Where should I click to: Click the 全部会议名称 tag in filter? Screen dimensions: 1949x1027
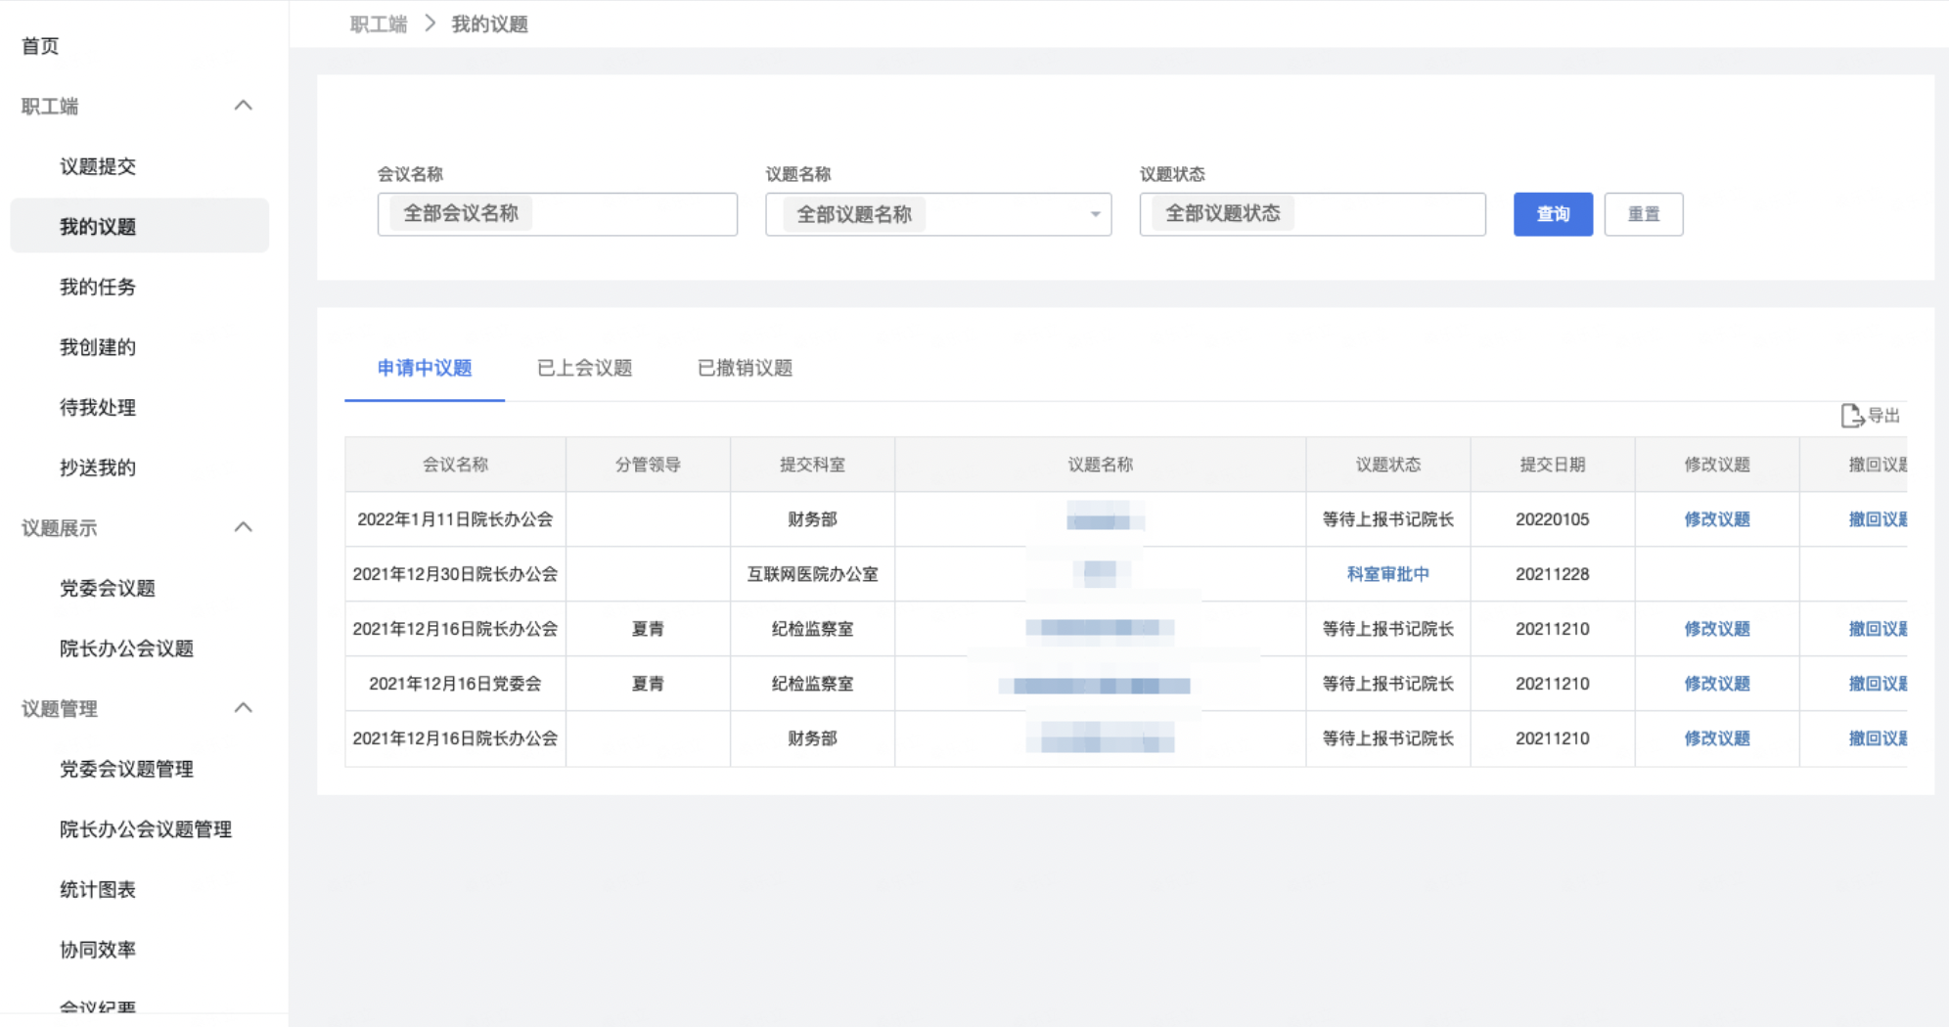[461, 213]
